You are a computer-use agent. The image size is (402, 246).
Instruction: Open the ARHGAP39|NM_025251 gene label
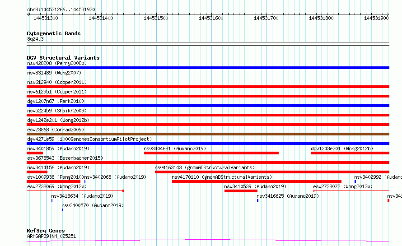tap(51, 236)
